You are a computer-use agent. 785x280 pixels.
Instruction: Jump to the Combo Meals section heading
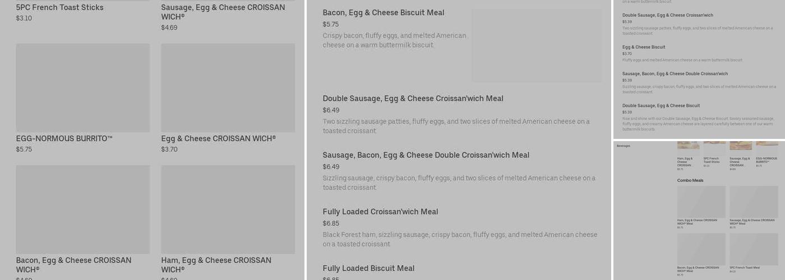point(690,180)
